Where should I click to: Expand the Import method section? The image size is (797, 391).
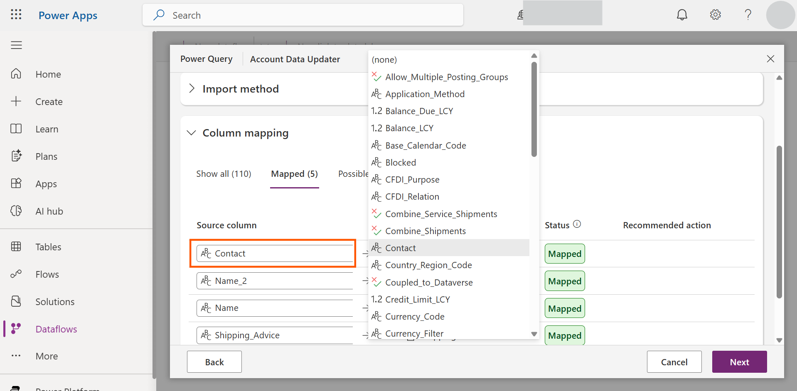click(x=240, y=89)
